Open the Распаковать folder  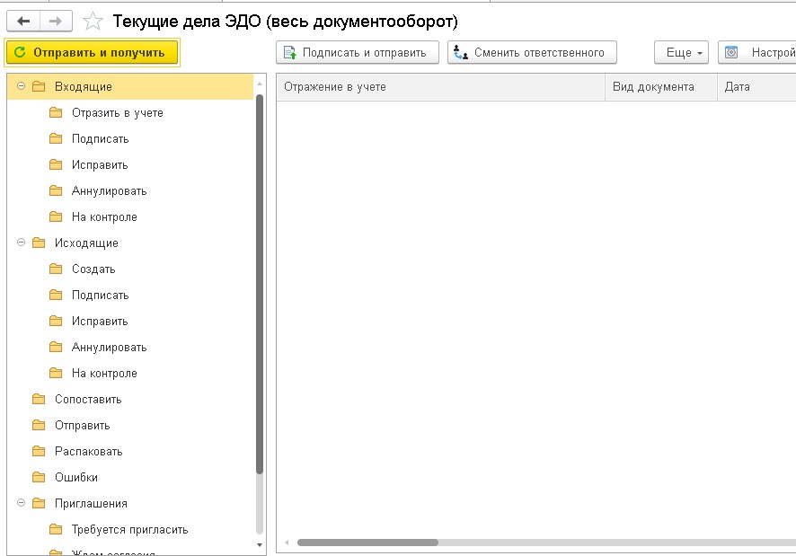click(89, 452)
